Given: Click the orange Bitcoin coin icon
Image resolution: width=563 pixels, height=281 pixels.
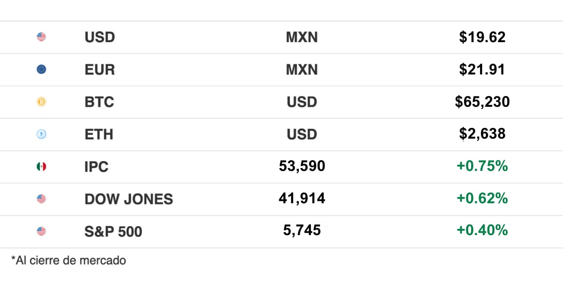Looking at the screenshot, I should point(41,102).
